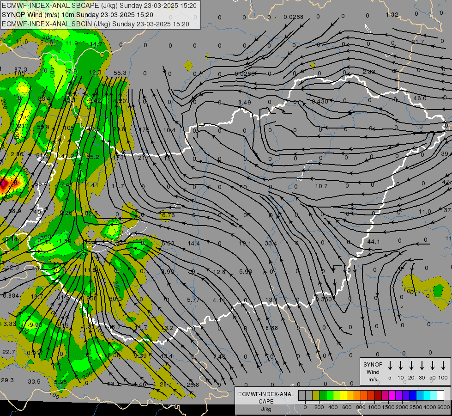The width and height of the screenshot is (452, 416).
Task: Click the map value 0.0268
Action: point(293,17)
